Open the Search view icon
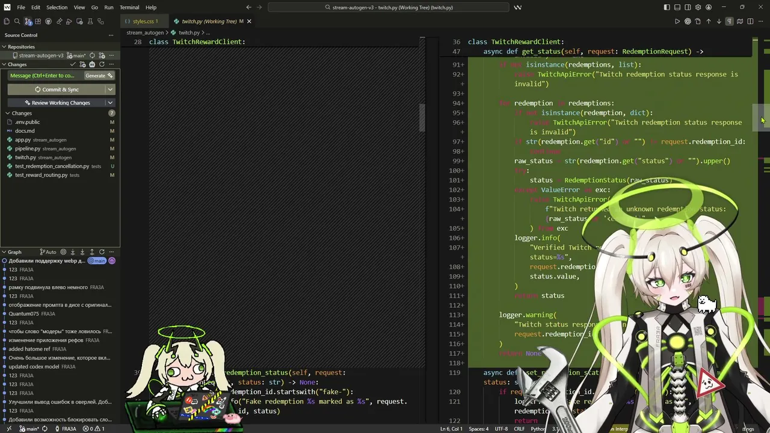 pyautogui.click(x=17, y=21)
